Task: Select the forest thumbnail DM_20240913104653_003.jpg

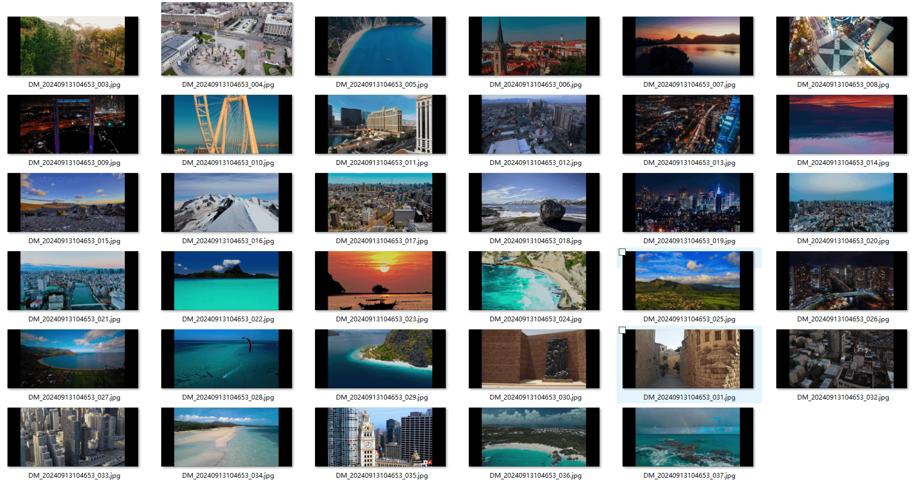Action: pyautogui.click(x=73, y=46)
